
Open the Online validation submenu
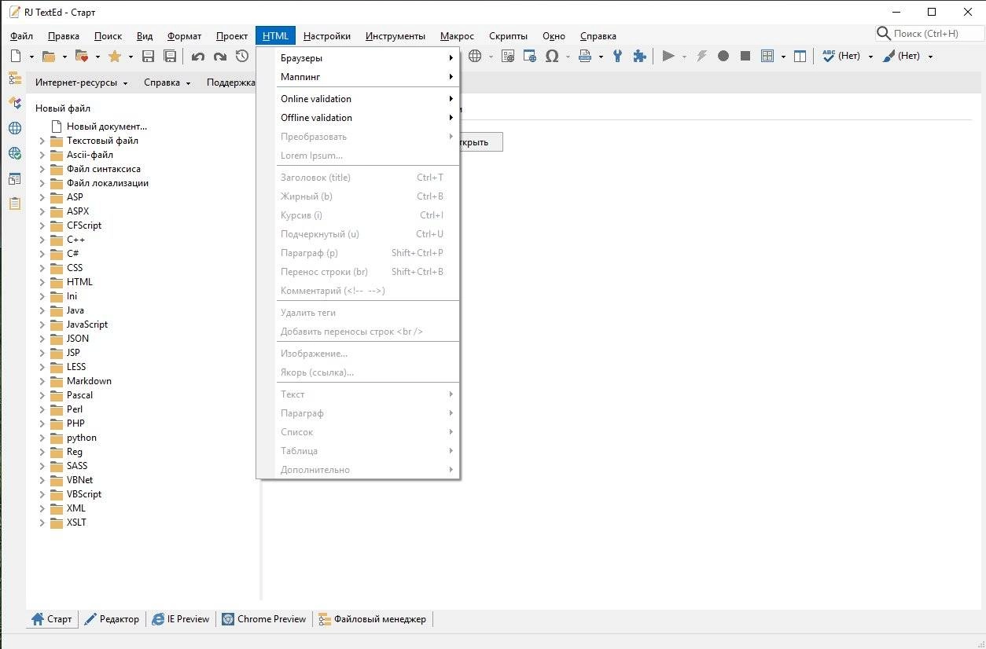click(358, 99)
